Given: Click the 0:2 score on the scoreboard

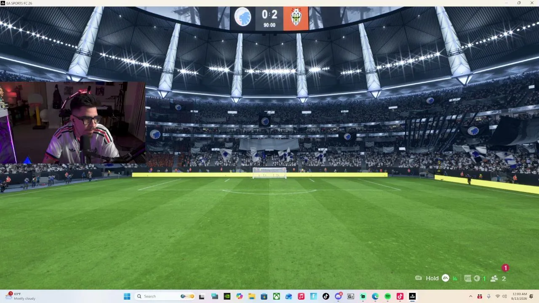Looking at the screenshot, I should (269, 15).
